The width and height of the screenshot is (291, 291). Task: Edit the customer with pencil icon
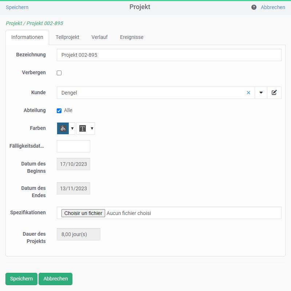(x=274, y=93)
